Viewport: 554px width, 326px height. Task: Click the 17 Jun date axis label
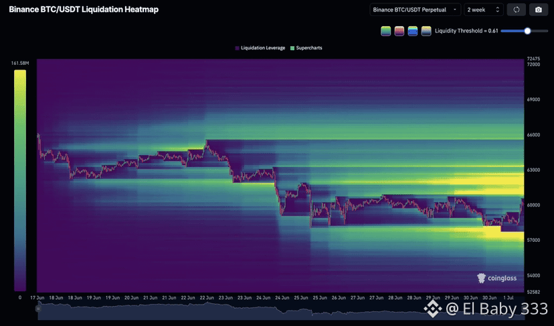click(x=37, y=298)
